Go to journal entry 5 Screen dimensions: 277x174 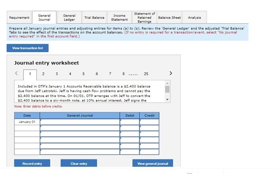pyautogui.click(x=83, y=74)
